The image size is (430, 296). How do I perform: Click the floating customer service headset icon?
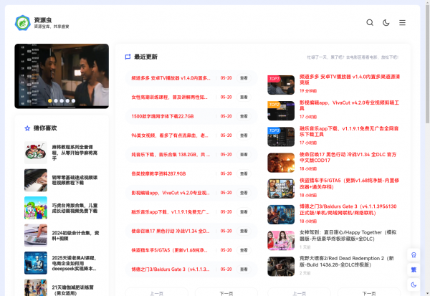[414, 255]
